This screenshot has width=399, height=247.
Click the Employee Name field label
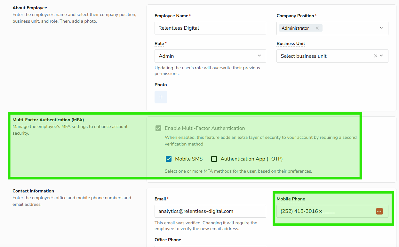(x=172, y=16)
